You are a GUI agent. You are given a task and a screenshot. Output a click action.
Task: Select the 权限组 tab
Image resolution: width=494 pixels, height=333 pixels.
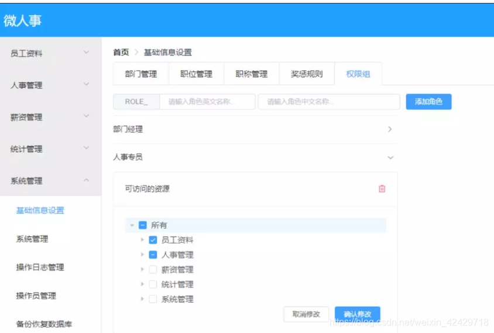(358, 74)
